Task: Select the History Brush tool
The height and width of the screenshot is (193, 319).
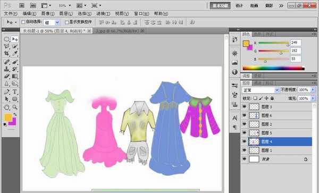Action: [x=15, y=69]
